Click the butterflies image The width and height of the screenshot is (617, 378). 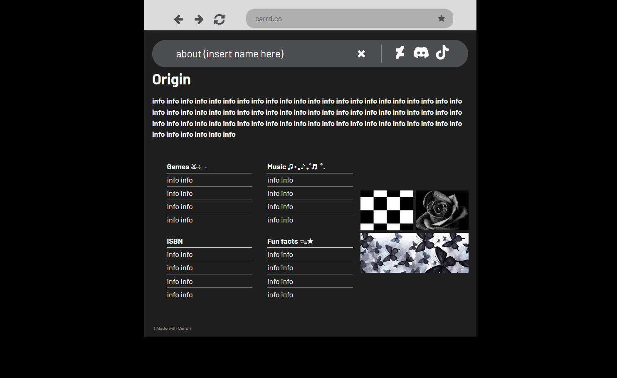(x=414, y=252)
